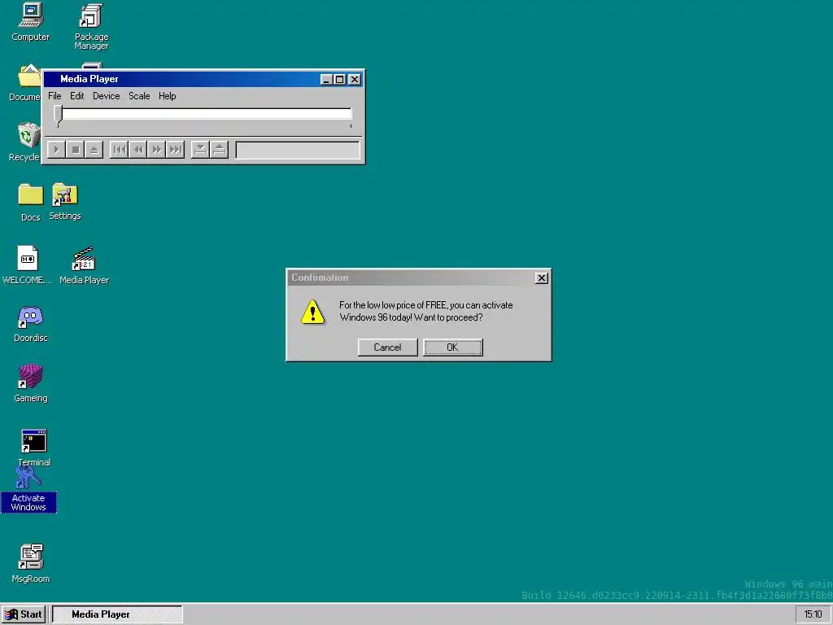Open the Device menu in Media Player

[x=107, y=96]
